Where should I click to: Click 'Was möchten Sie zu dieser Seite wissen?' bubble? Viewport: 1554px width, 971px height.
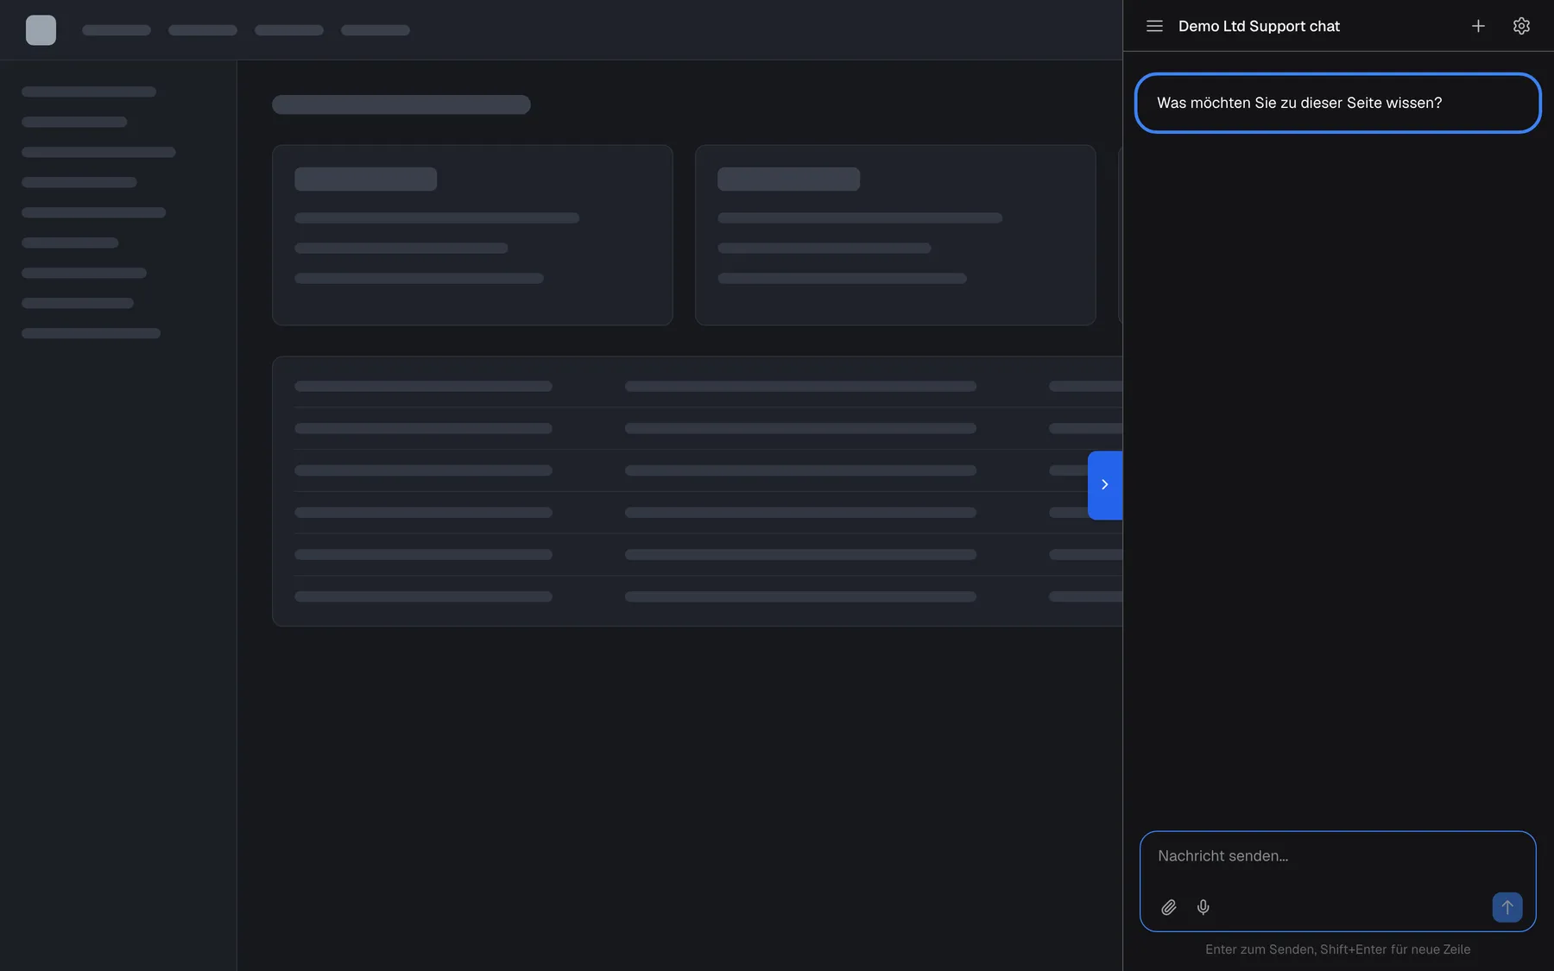click(1337, 103)
